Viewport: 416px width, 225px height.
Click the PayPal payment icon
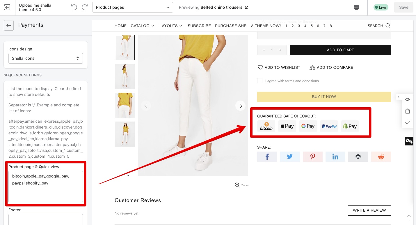(x=329, y=126)
